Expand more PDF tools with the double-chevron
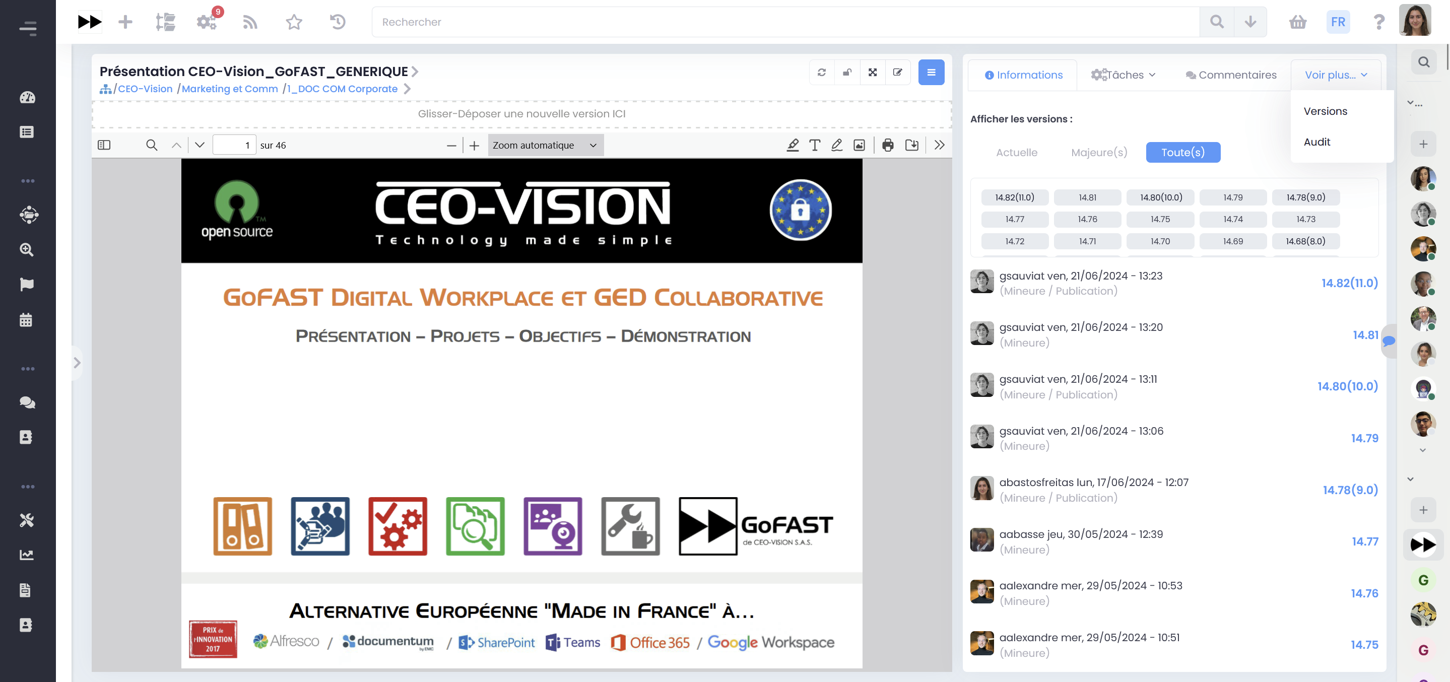Screen dimensions: 1450x682 (x=939, y=145)
